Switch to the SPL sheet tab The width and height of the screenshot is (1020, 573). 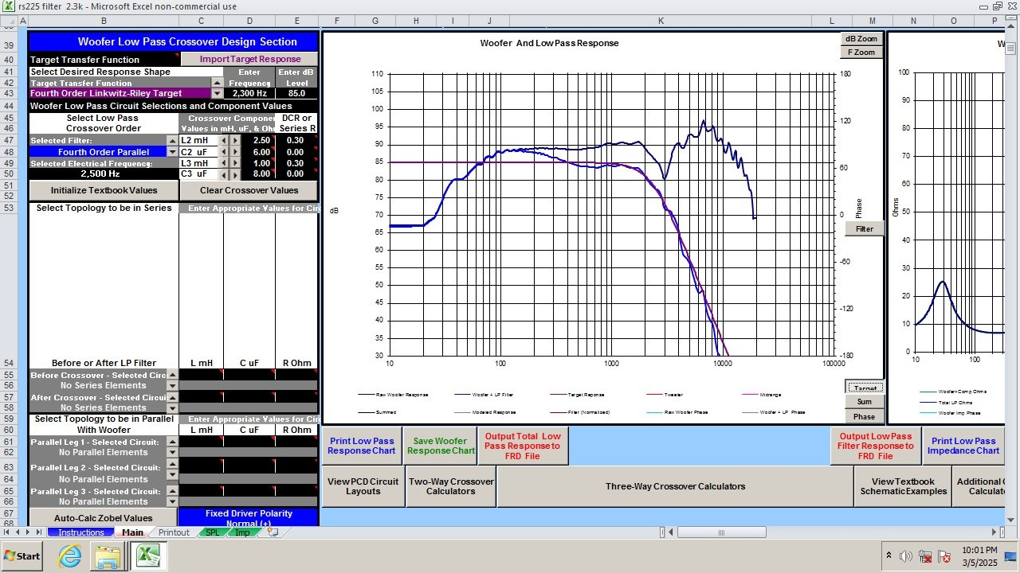click(x=212, y=532)
